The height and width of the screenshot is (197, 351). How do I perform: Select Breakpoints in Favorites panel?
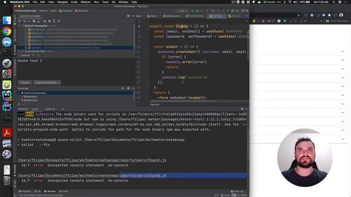(31, 100)
